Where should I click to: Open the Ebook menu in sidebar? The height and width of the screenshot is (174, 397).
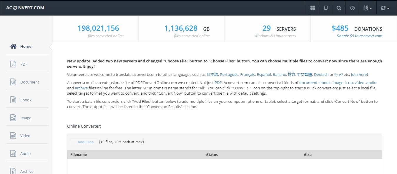(26, 100)
